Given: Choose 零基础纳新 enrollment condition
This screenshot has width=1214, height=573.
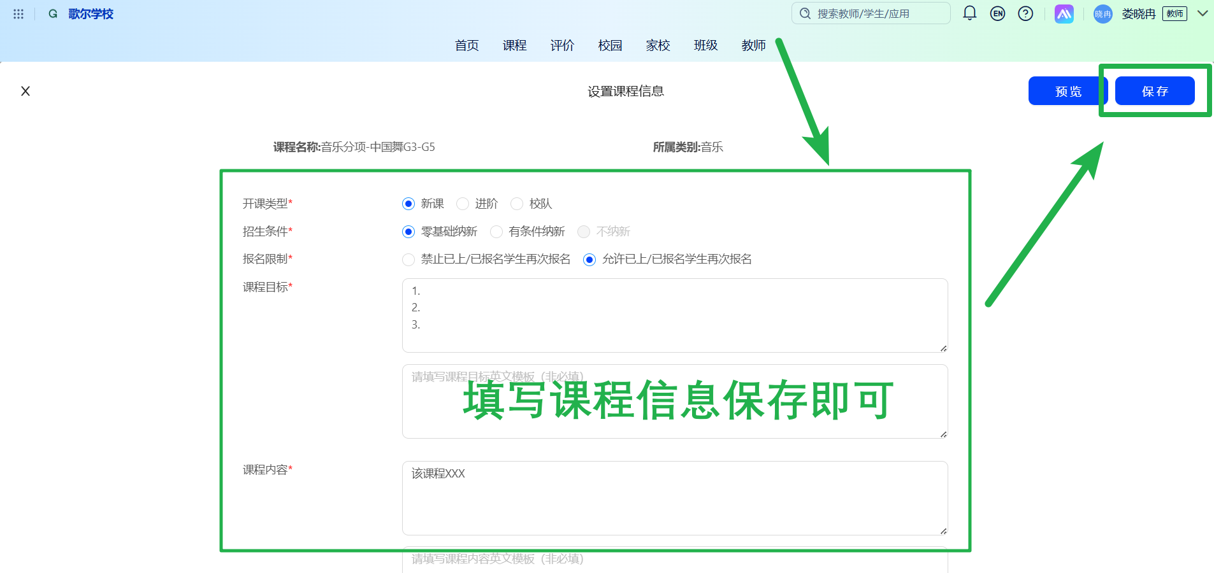Looking at the screenshot, I should tap(408, 232).
